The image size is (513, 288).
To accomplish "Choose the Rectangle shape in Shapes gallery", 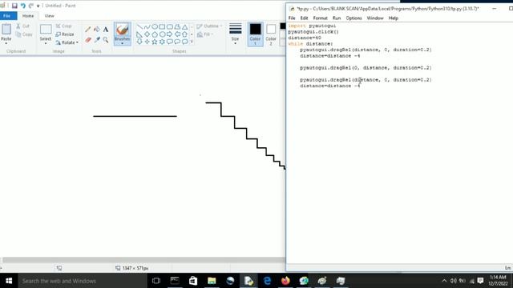I will 162,26.
